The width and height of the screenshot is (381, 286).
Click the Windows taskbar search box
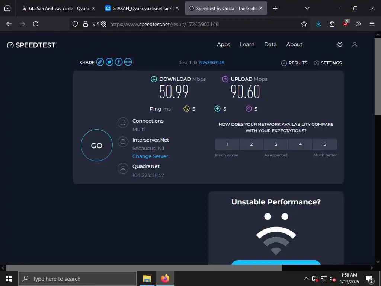[77, 279]
